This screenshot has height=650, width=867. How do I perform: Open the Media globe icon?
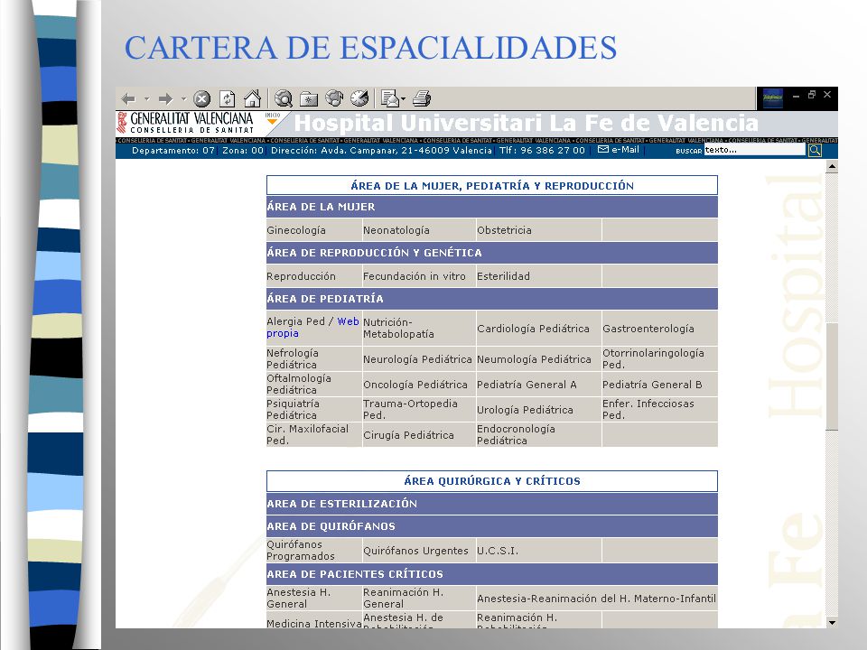pos(334,98)
